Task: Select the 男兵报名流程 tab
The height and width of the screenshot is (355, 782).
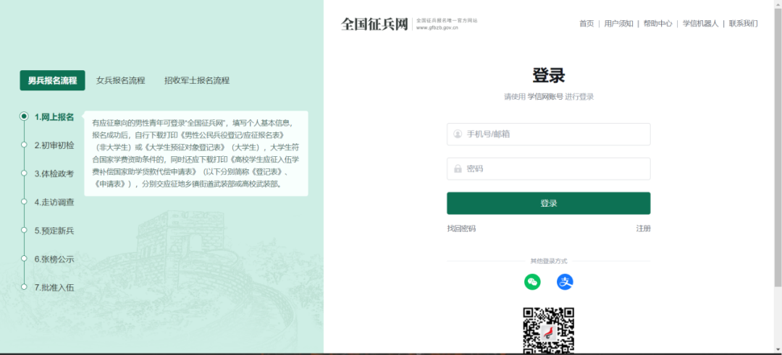Action: [x=52, y=80]
